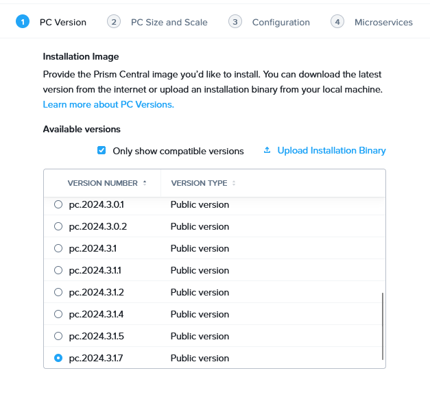The height and width of the screenshot is (397, 430).
Task: Open Learn more about PC Versions link
Action: [x=108, y=104]
